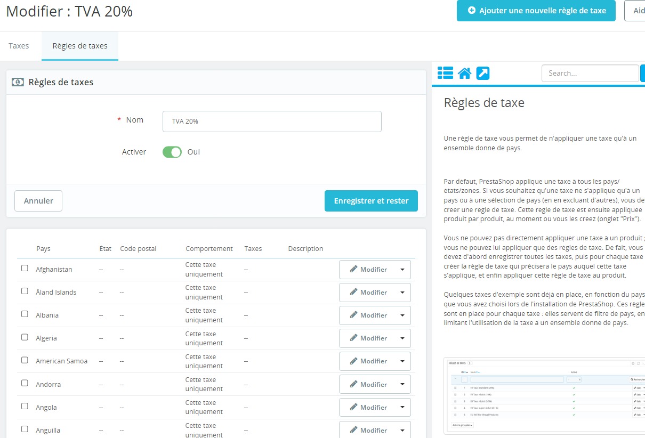Select the Albania row checkbox
The height and width of the screenshot is (438, 645).
[x=25, y=314]
